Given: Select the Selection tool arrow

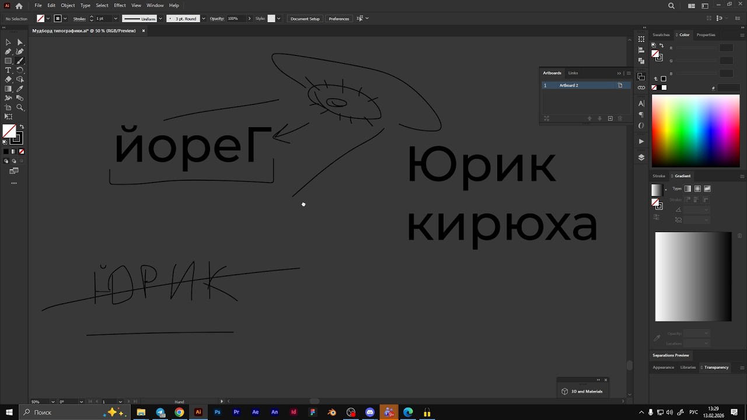Looking at the screenshot, I should tap(8, 42).
